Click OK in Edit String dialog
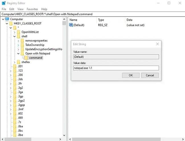 click(x=131, y=75)
